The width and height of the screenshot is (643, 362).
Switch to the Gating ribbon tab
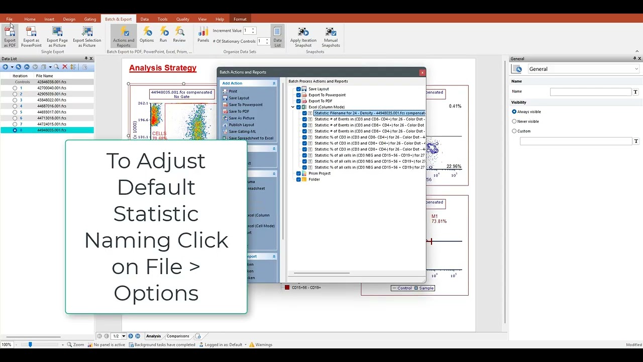point(90,19)
